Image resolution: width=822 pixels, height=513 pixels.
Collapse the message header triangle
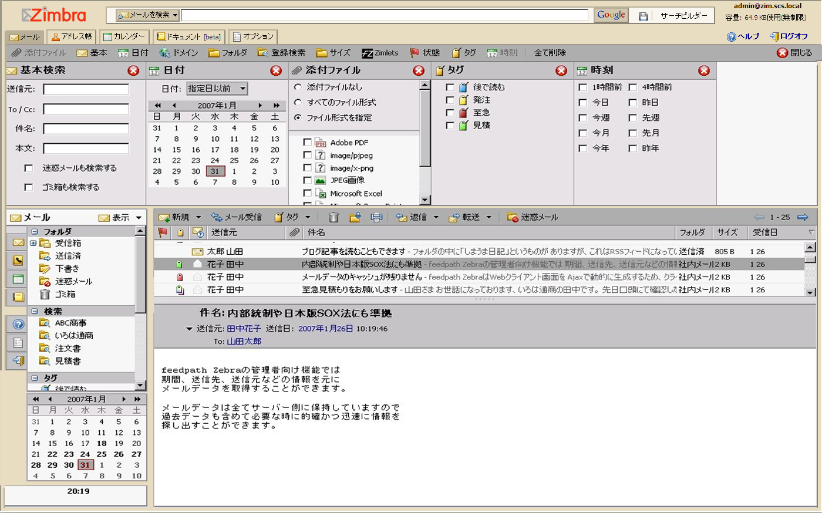click(189, 329)
